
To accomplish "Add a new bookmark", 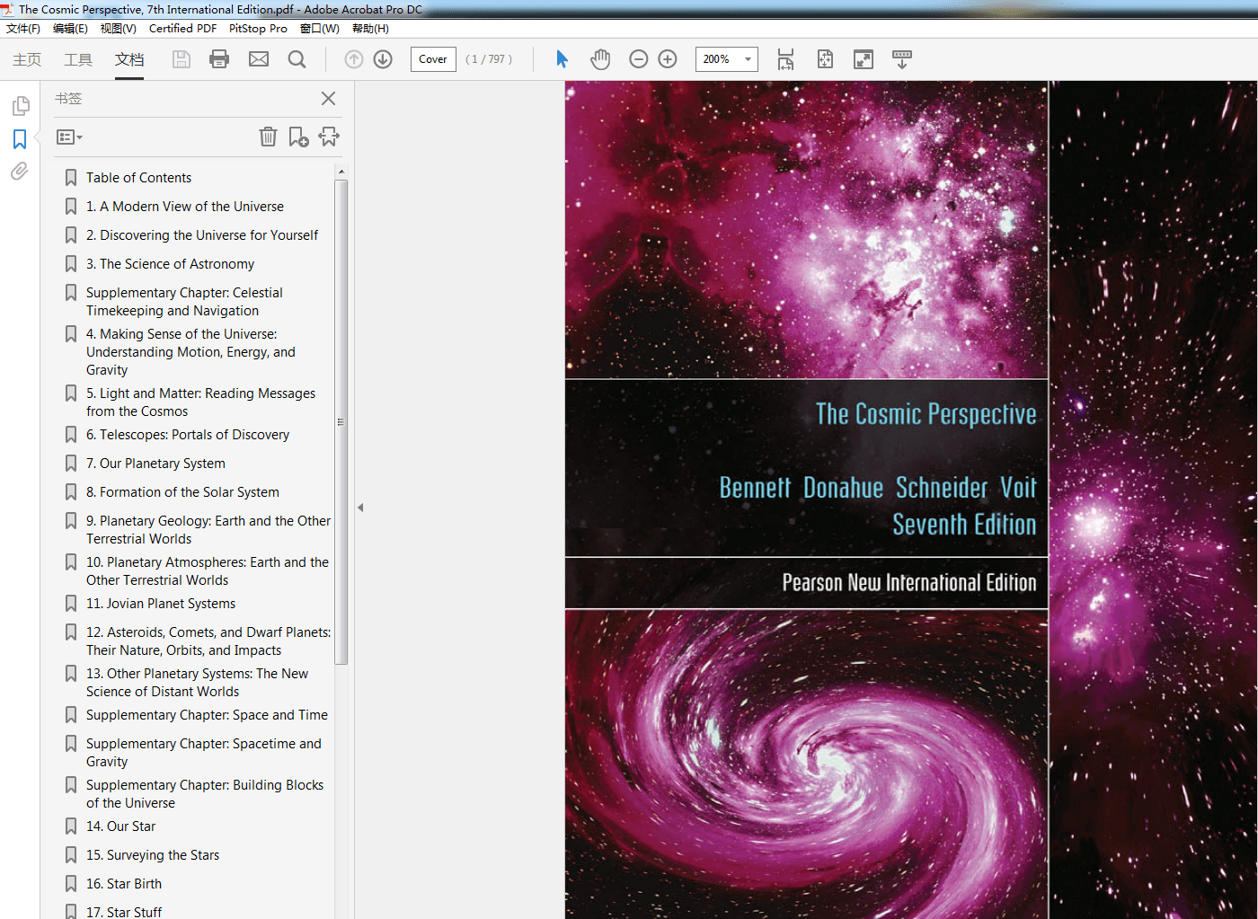I will (297, 137).
